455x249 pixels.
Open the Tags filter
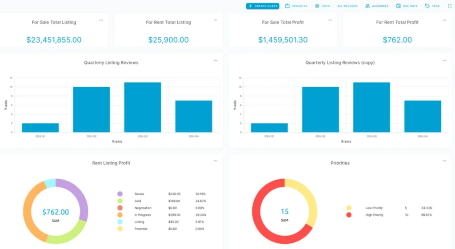coord(432,6)
